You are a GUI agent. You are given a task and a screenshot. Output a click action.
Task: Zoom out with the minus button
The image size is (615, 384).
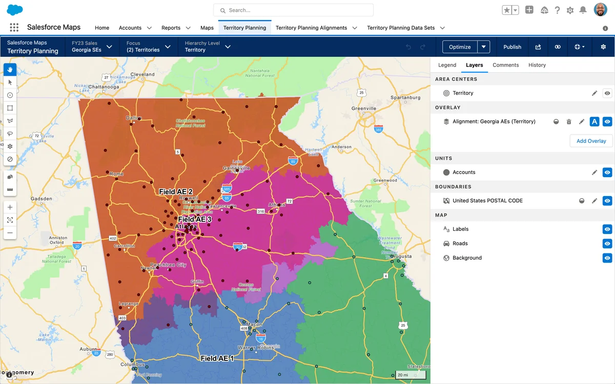[10, 233]
